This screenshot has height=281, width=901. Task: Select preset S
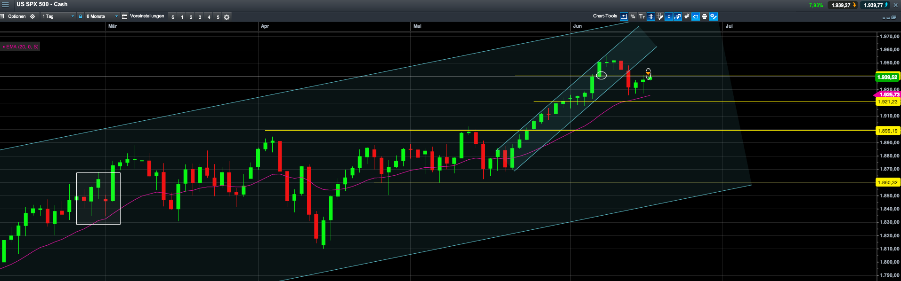tap(173, 17)
